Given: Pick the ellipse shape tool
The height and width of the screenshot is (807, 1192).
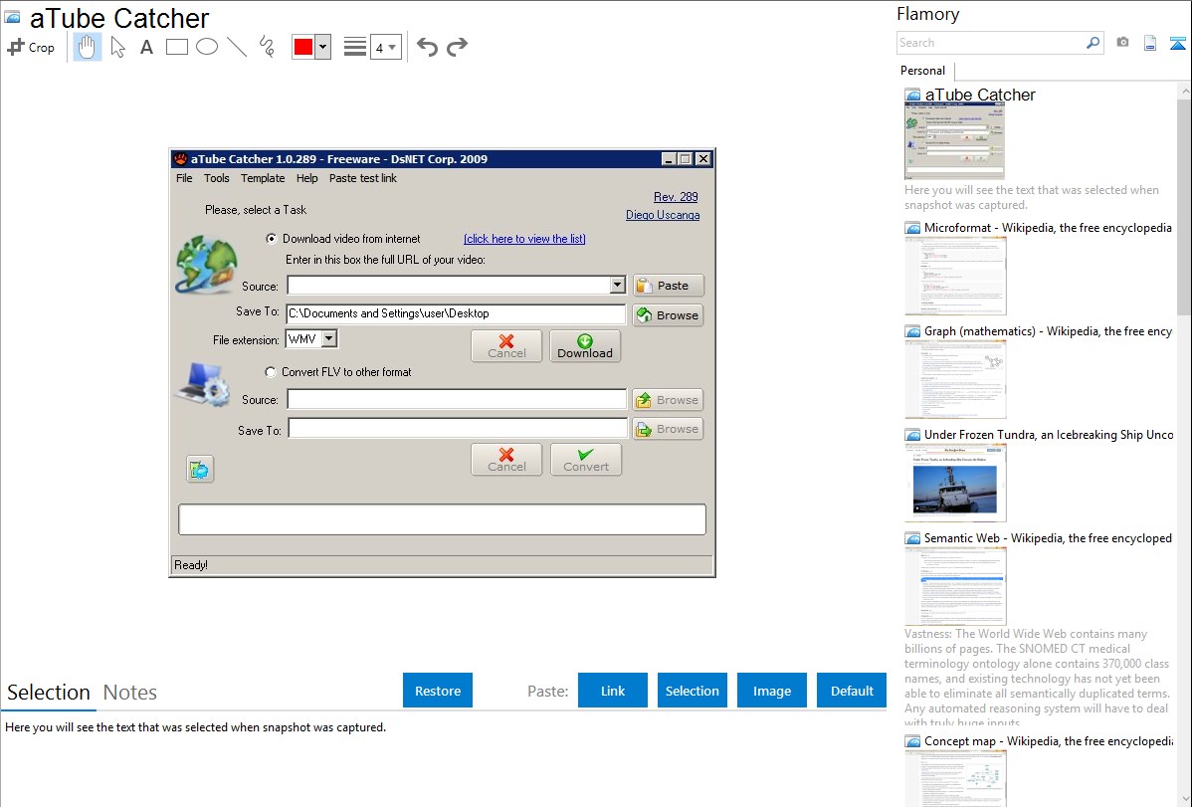Looking at the screenshot, I should click(207, 47).
